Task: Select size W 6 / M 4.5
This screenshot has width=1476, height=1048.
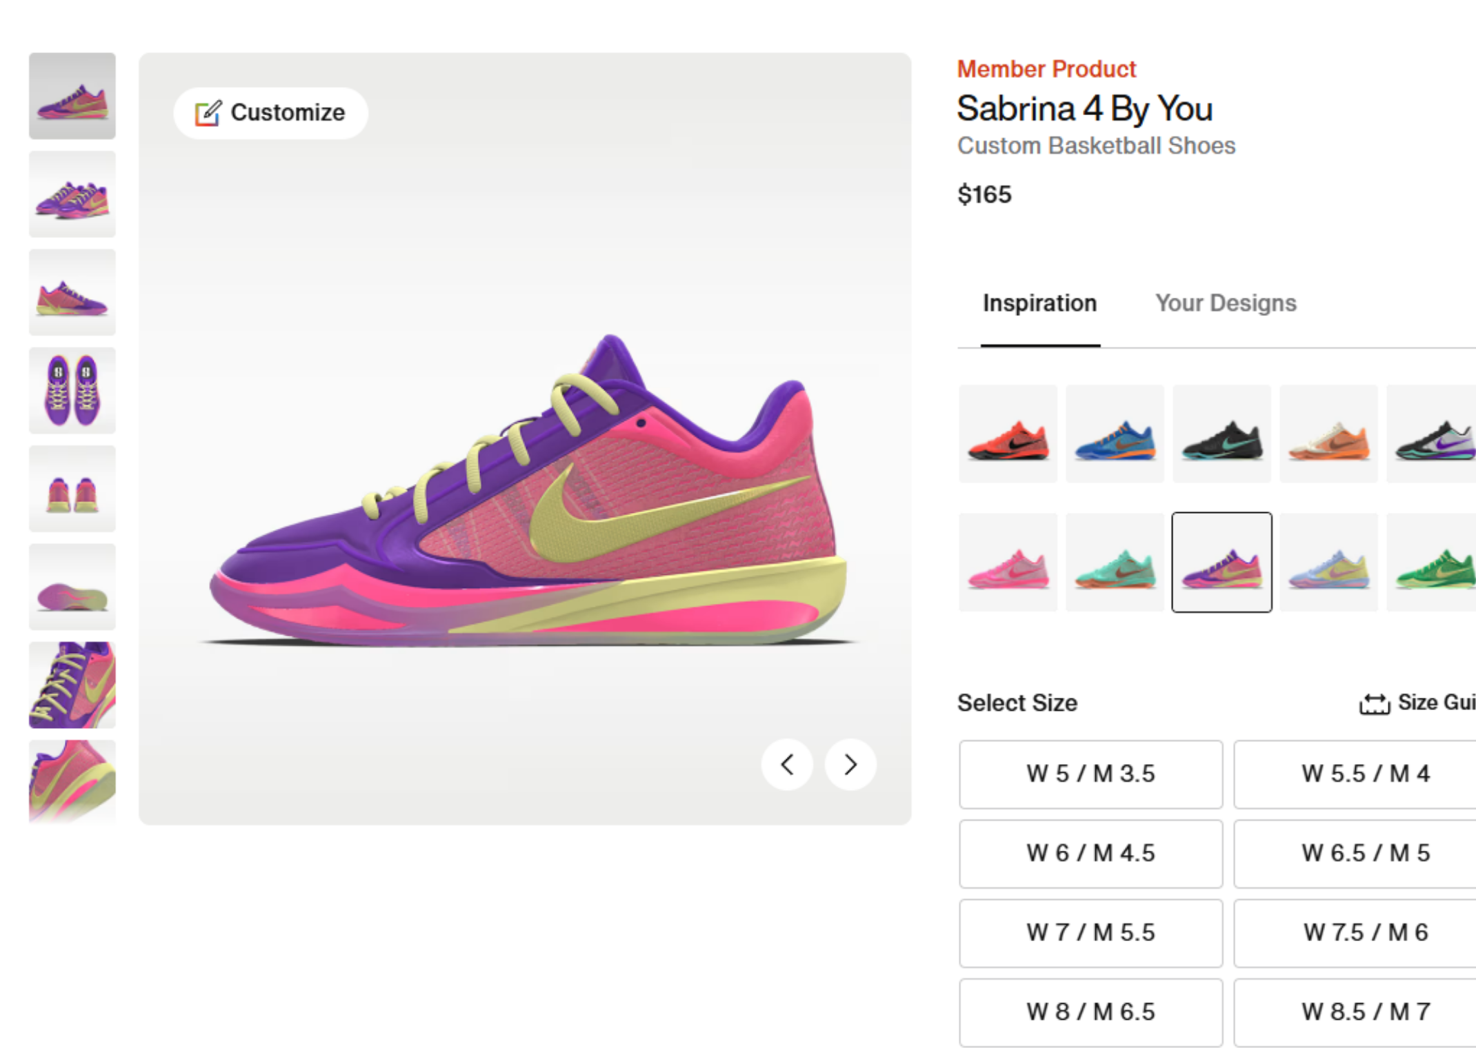Action: point(1090,854)
